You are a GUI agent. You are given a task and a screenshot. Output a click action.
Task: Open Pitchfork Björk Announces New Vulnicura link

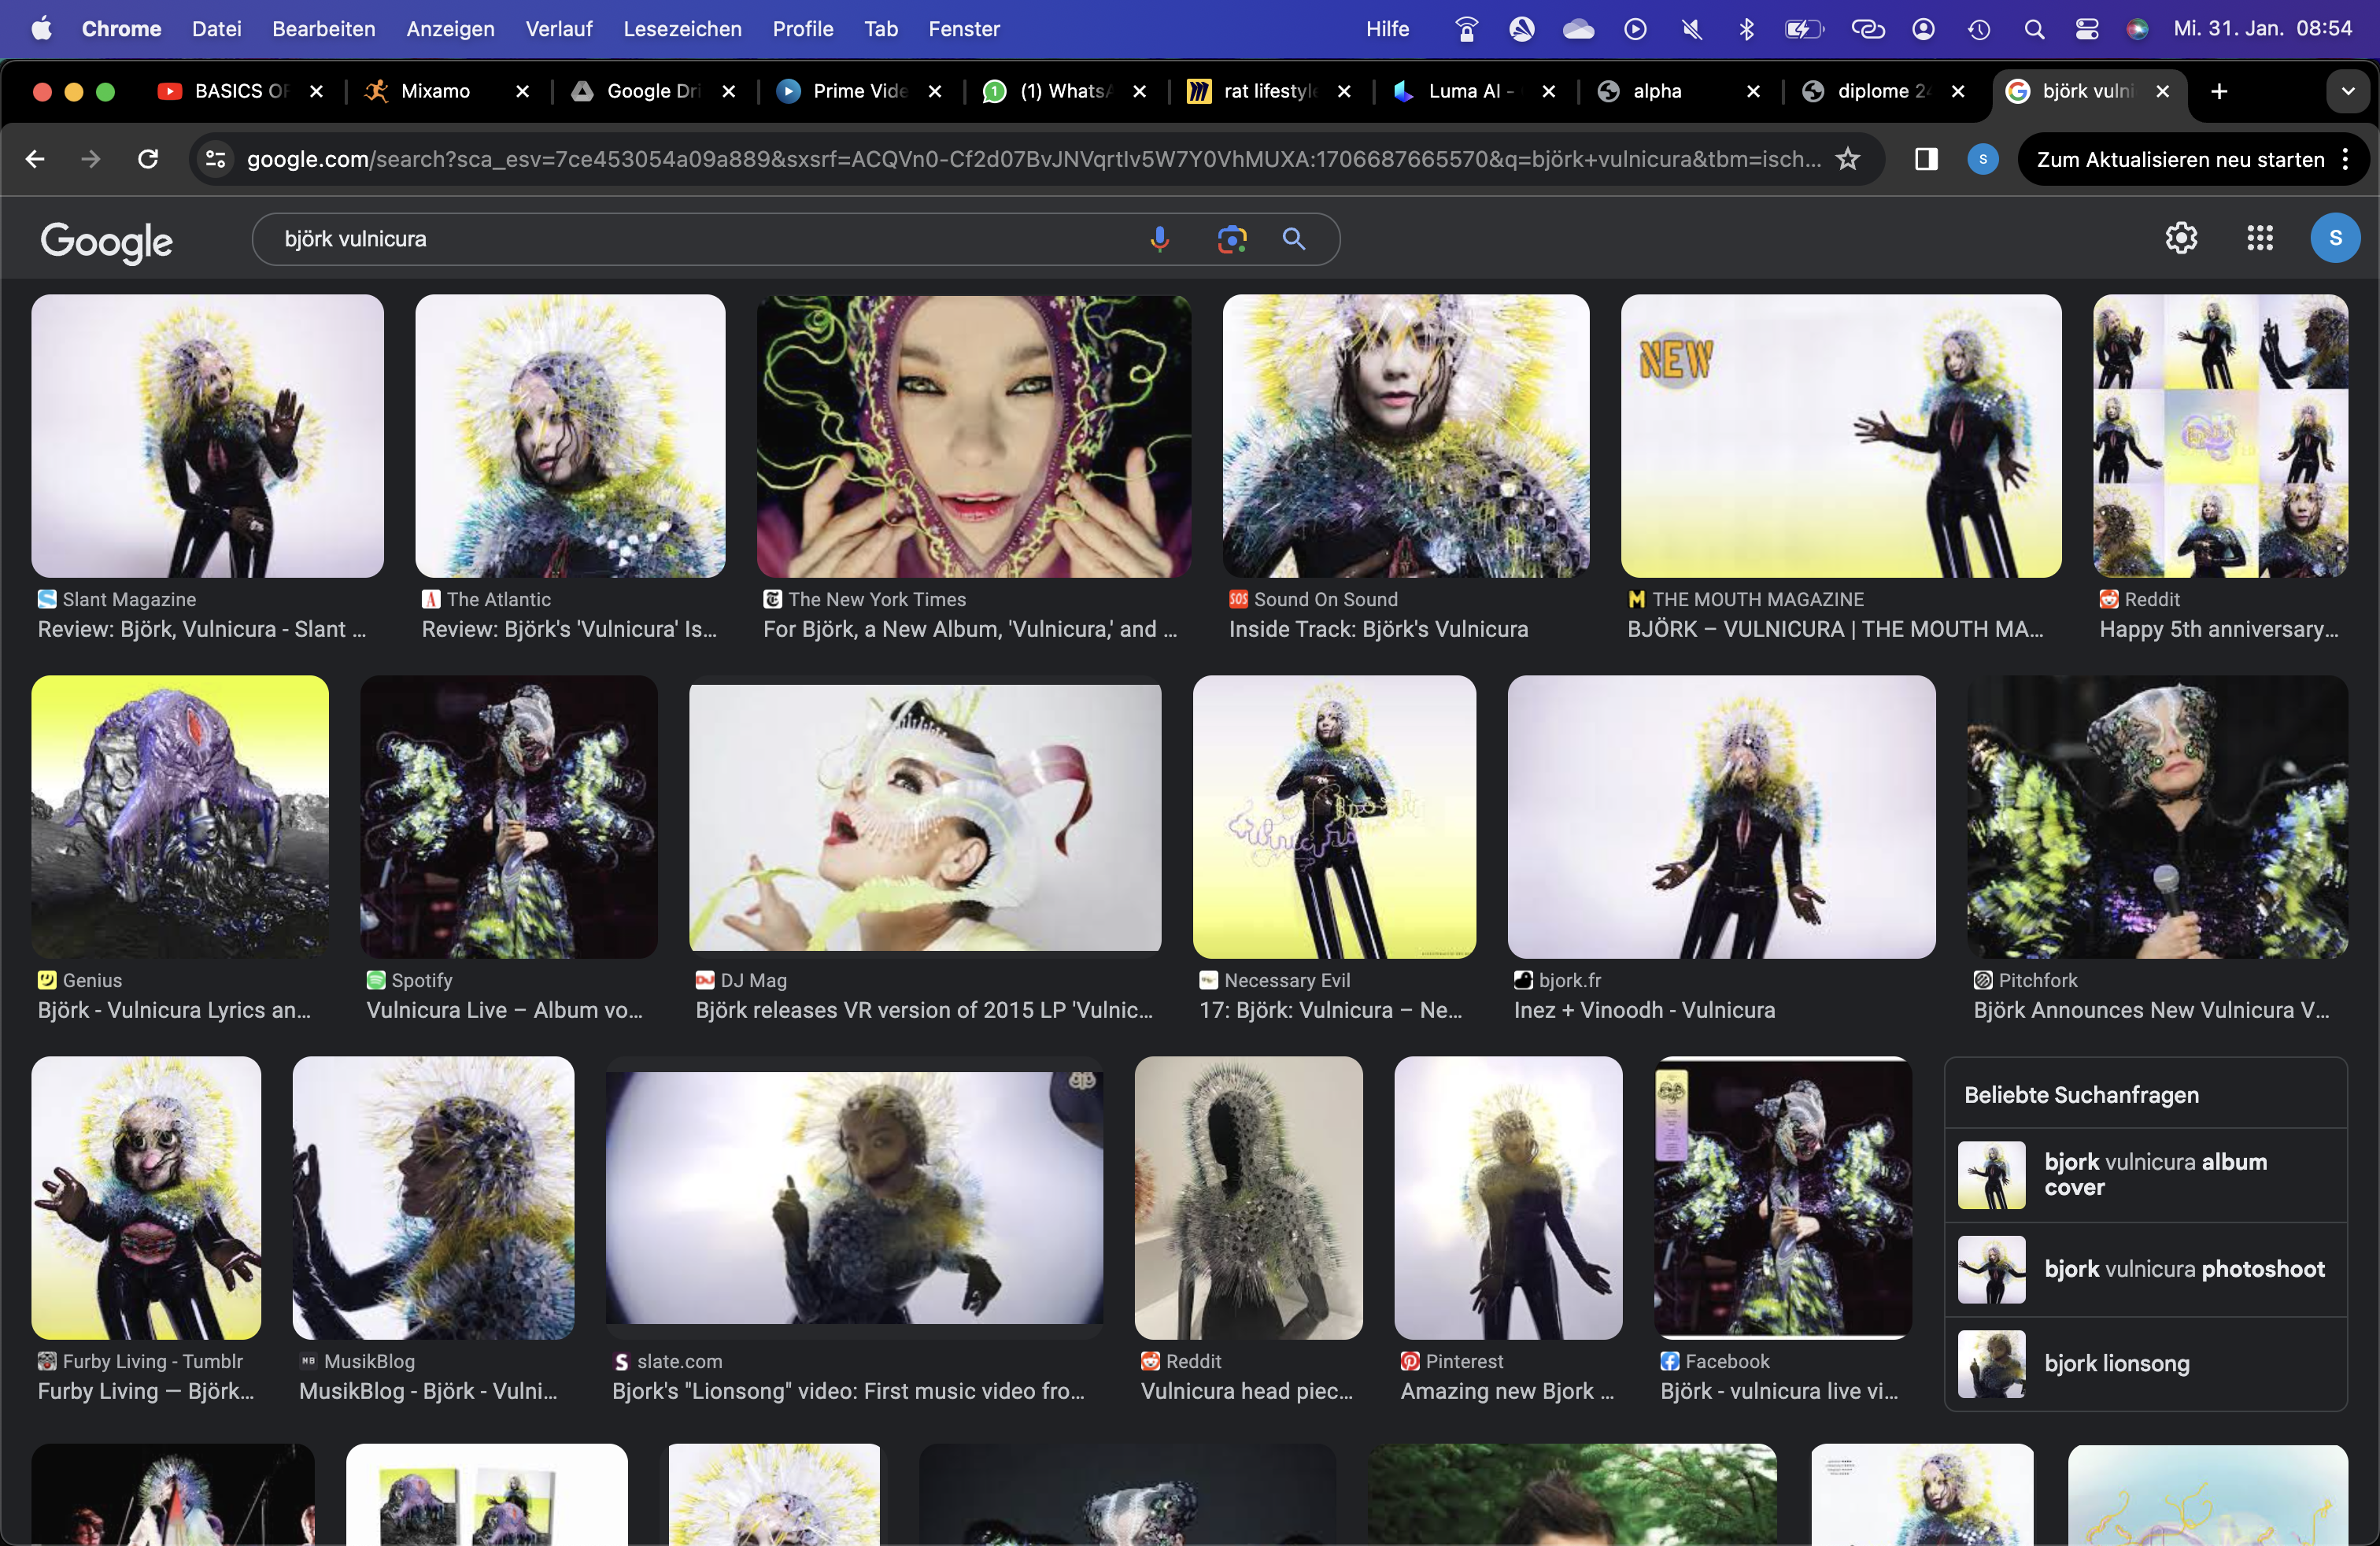[x=2151, y=1010]
